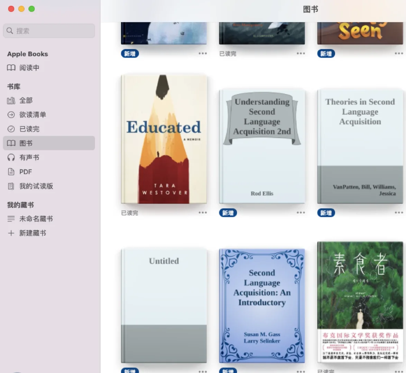Image resolution: width=406 pixels, height=373 pixels.
Task: Click the Apple Books sidebar heading
Action: pos(28,54)
